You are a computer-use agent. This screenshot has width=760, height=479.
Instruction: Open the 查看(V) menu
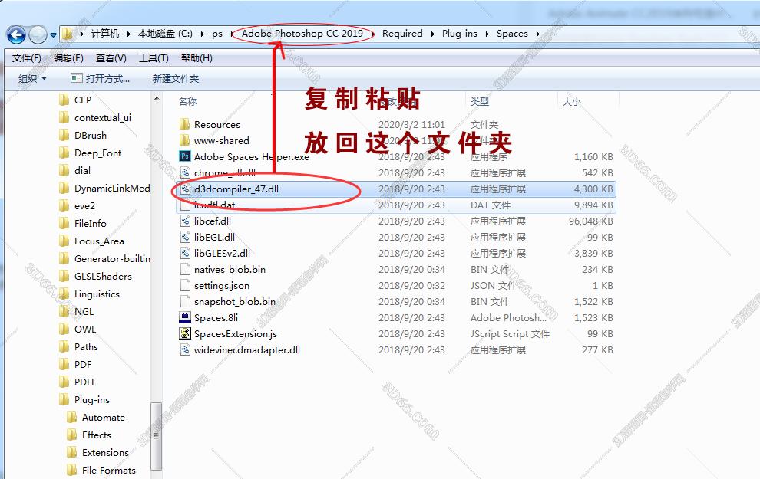[x=111, y=58]
